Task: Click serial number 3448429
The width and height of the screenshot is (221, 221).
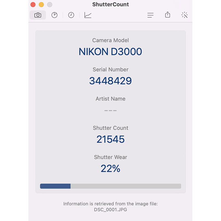Action: point(110,81)
